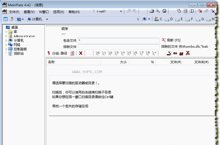The image size is (220, 145).
Task: Select tree level 2 icon
Action: [x=110, y=53]
